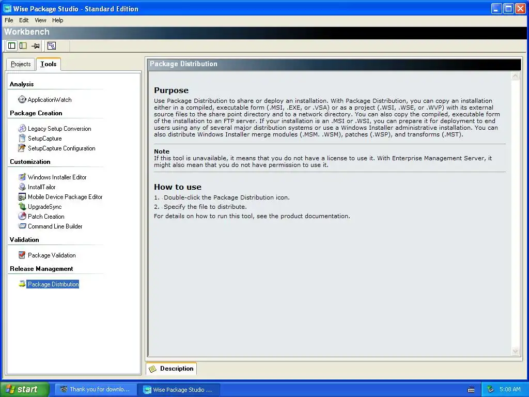Click the How to use heading
Viewport: 529px width, 397px height.
pyautogui.click(x=178, y=187)
